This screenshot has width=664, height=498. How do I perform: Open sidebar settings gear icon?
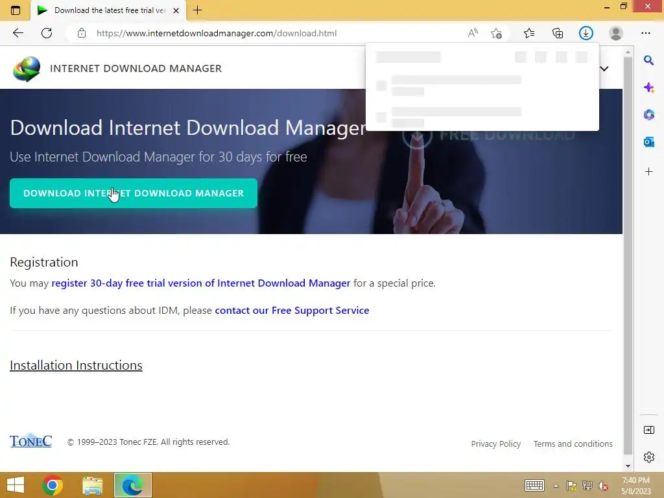coord(648,457)
